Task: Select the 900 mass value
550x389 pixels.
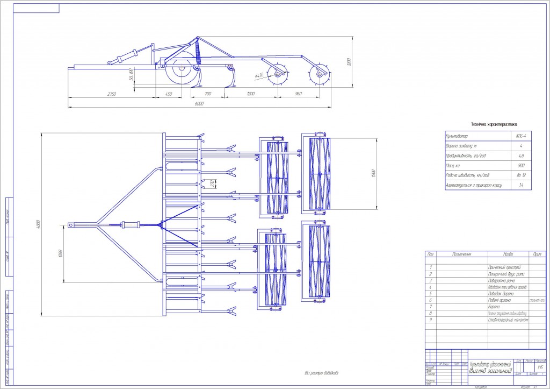Action: [x=521, y=166]
